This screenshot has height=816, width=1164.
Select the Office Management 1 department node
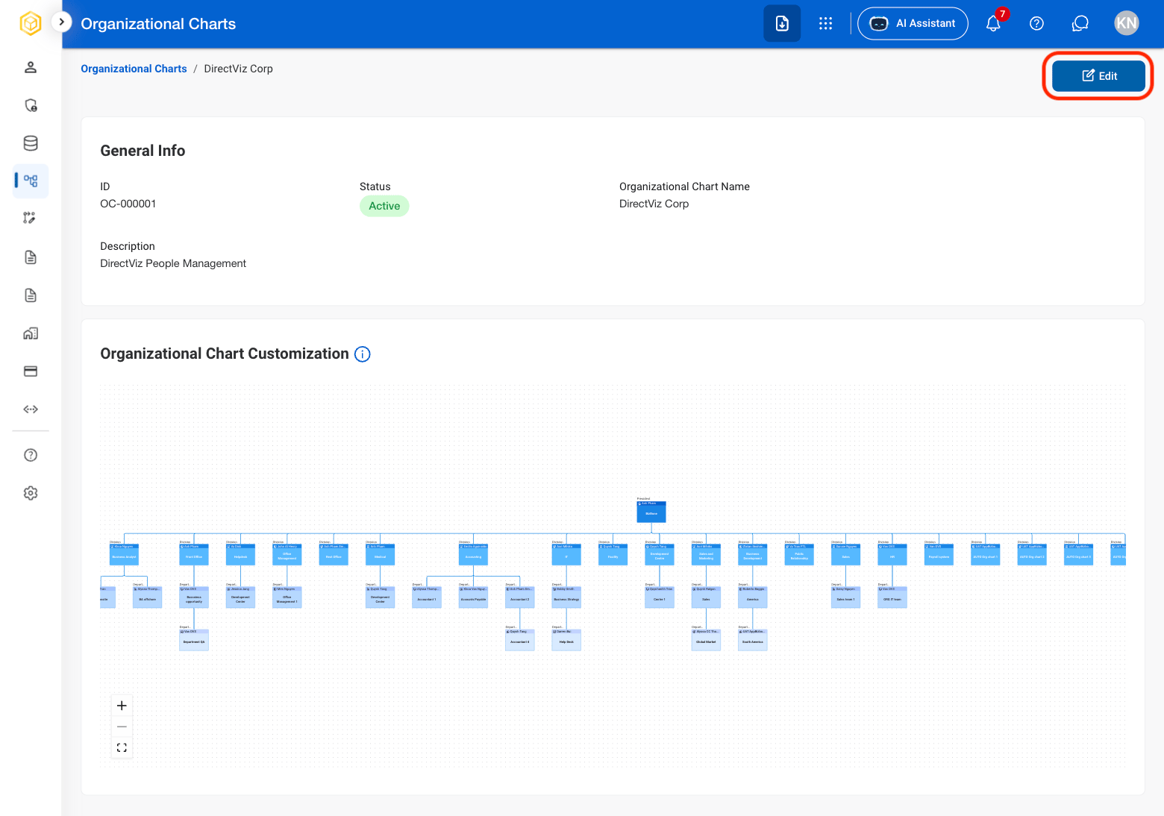[x=287, y=597]
